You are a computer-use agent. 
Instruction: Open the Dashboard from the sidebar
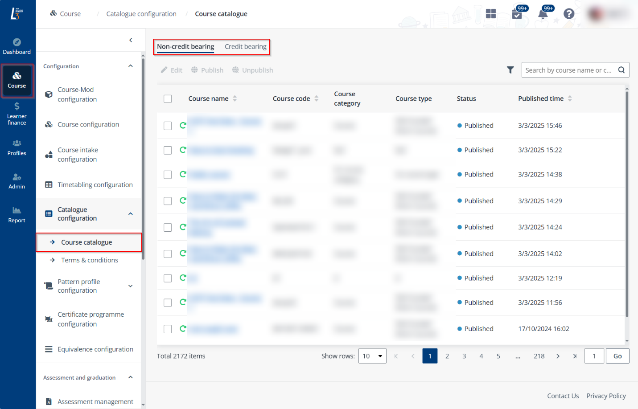click(16, 46)
